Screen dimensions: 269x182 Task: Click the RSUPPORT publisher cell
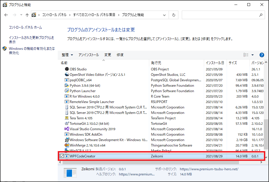pos(159,102)
